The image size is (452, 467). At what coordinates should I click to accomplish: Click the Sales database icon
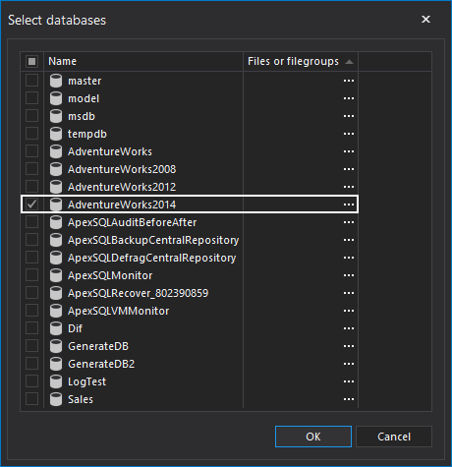tap(56, 399)
